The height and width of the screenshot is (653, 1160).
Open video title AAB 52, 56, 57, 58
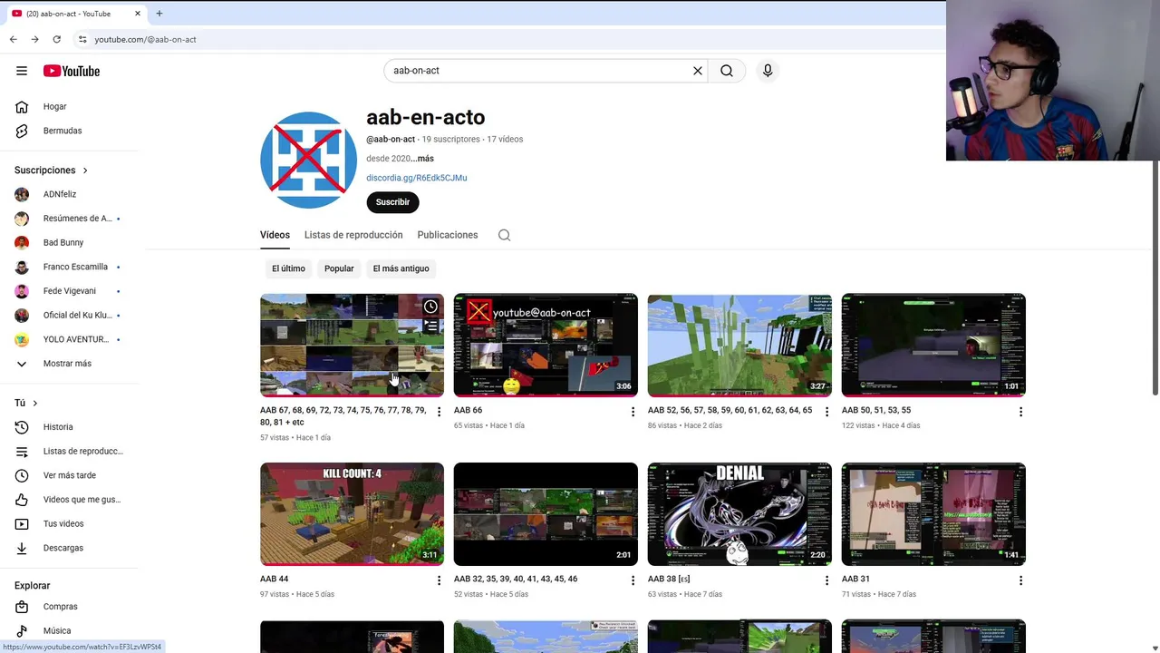730,410
